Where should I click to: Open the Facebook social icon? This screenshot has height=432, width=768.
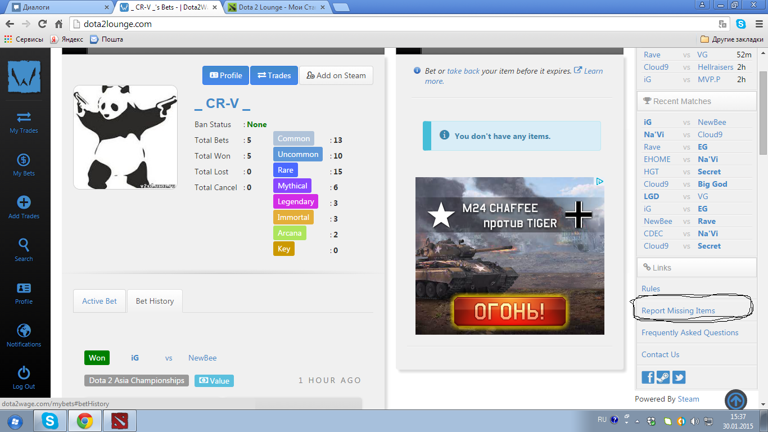pyautogui.click(x=648, y=377)
